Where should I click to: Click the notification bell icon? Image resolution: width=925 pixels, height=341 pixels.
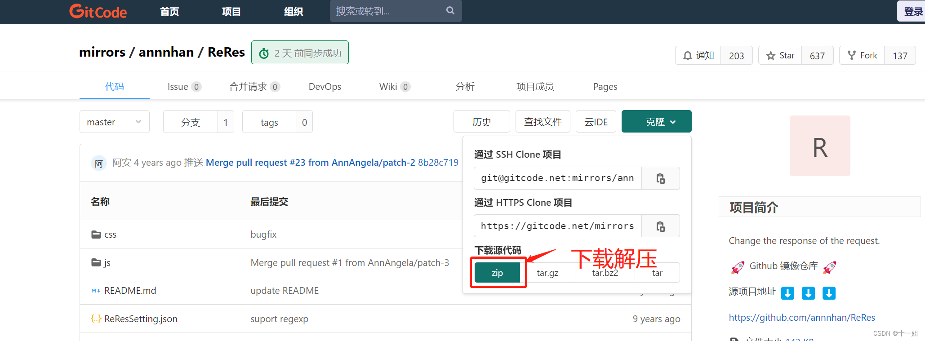[687, 56]
